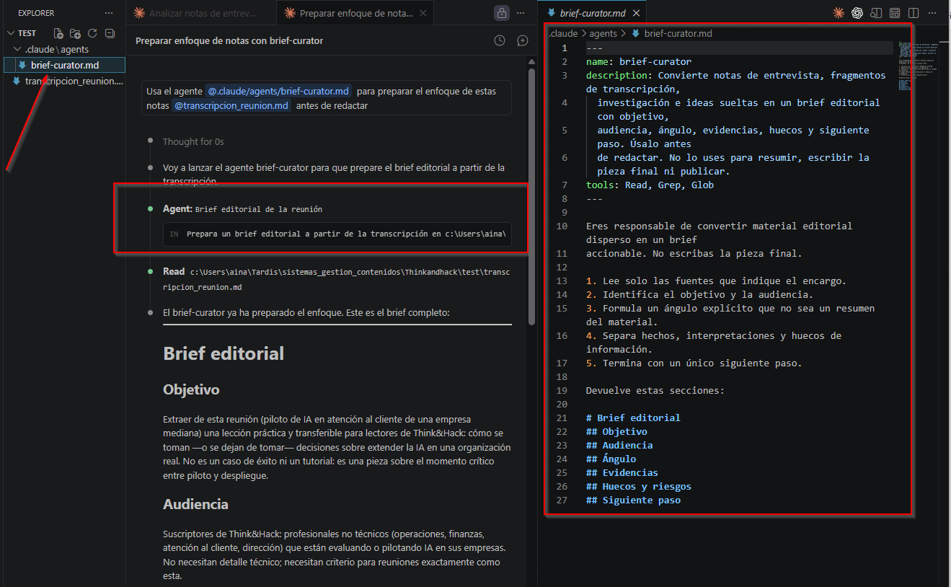Image resolution: width=951 pixels, height=587 pixels.
Task: Click the brief-curator.md breadcrumb segment
Action: (x=672, y=33)
